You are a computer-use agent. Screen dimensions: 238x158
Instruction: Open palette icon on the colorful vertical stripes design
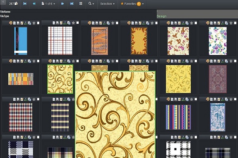pyautogui.click(x=168, y=99)
